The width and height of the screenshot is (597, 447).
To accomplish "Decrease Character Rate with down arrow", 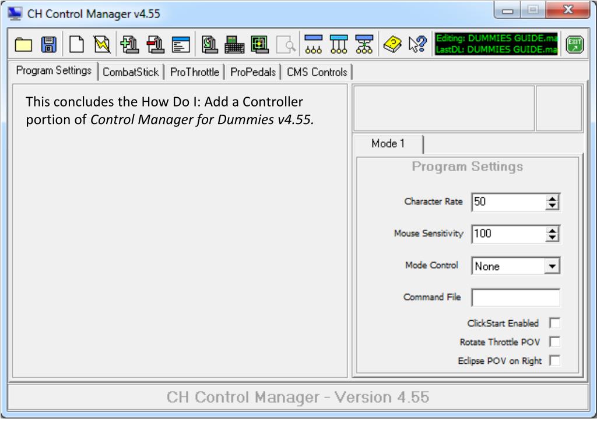I will [x=552, y=206].
